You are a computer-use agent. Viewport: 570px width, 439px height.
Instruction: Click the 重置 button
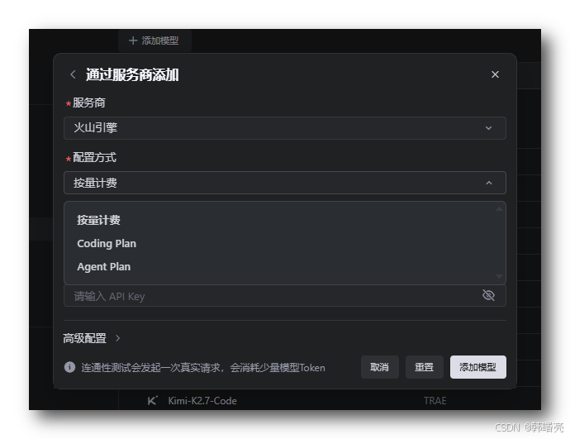[x=425, y=367]
